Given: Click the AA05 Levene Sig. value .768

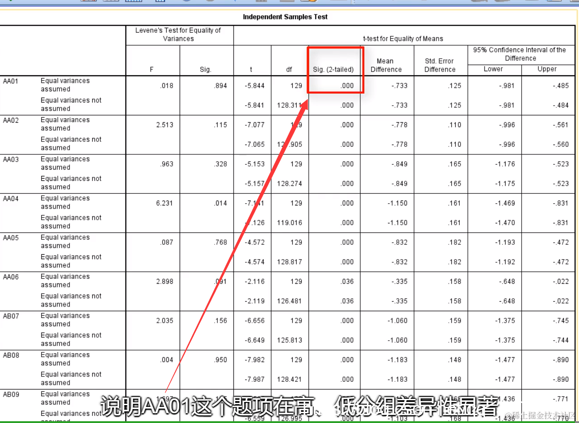Looking at the screenshot, I should (220, 243).
